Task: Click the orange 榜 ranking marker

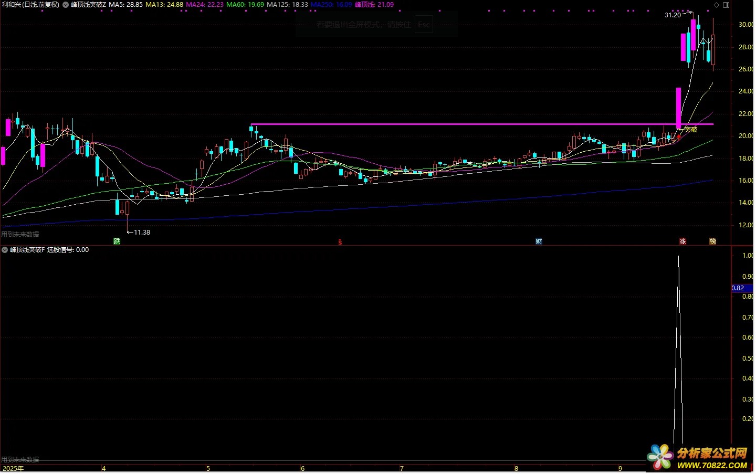Action: (712, 241)
